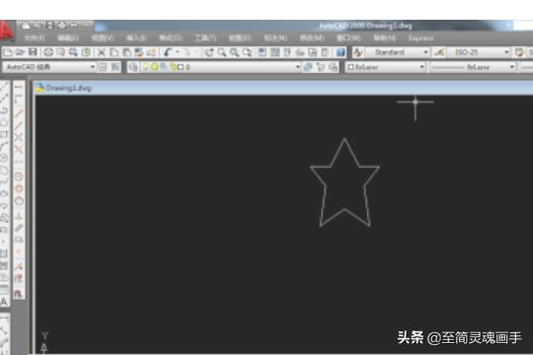Click the Zoom Previous tool

pos(247,52)
